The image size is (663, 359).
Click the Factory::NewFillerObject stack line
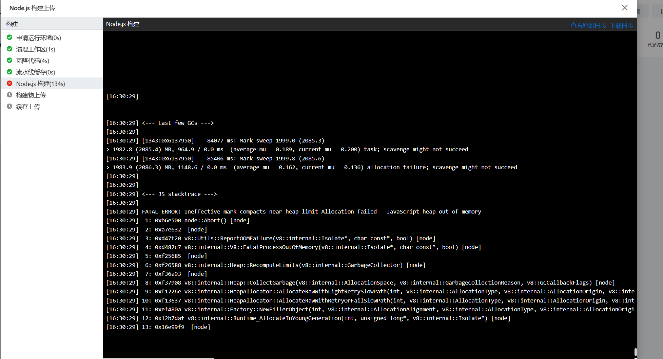tap(370, 309)
